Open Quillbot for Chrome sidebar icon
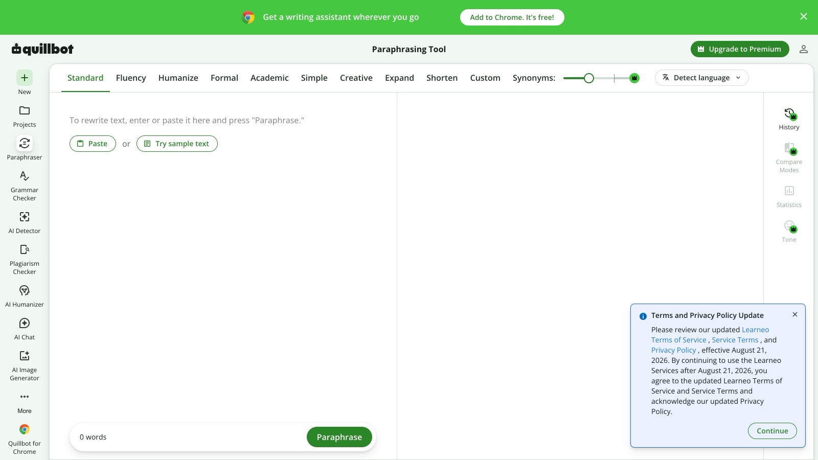 tap(25, 429)
